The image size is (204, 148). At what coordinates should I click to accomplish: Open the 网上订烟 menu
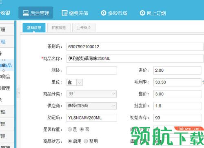click(x=153, y=13)
